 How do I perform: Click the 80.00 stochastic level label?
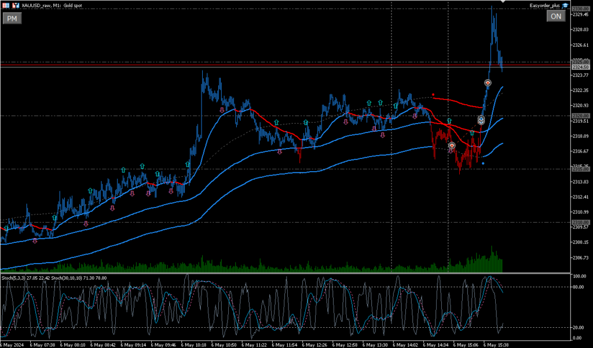click(x=579, y=287)
